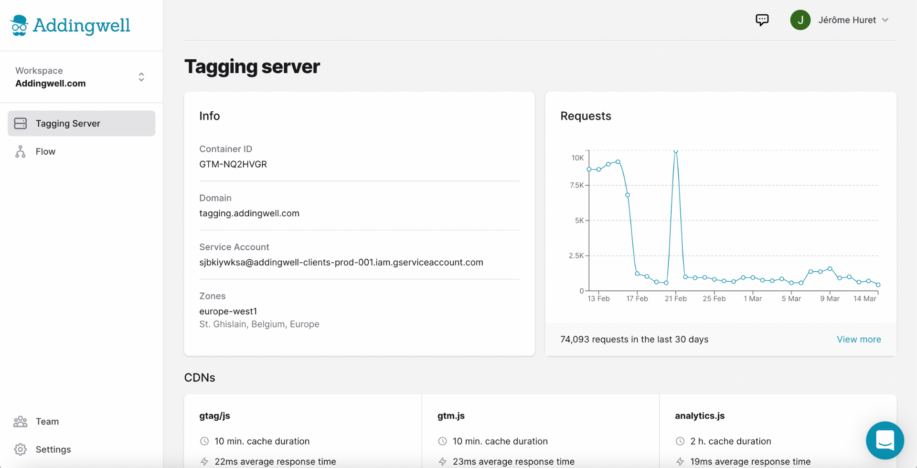Image resolution: width=917 pixels, height=468 pixels.
Task: Click the Tagging Server sidebar icon
Action: click(x=21, y=123)
